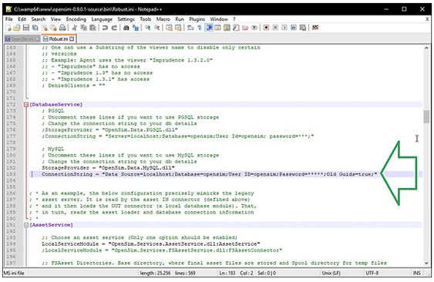Create a new document with the New icon
Image resolution: width=434 pixels, height=282 pixels.
(8, 28)
